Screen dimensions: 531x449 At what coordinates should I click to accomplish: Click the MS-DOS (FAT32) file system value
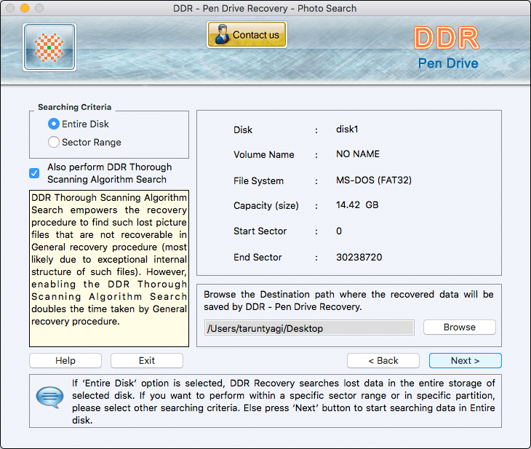point(374,180)
